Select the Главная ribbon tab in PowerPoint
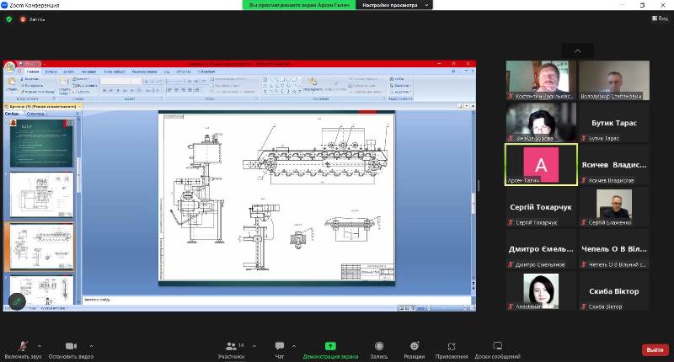This screenshot has width=674, height=362. (33, 72)
